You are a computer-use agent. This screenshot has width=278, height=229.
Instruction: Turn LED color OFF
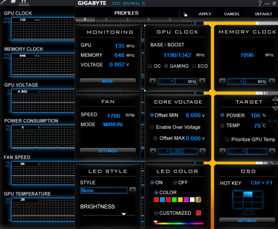coord(175,183)
